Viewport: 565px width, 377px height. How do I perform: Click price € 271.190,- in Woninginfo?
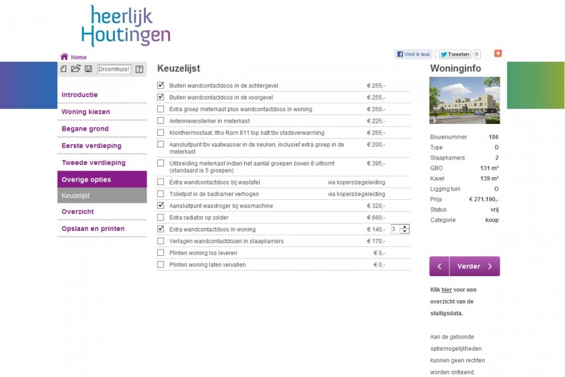coord(484,199)
